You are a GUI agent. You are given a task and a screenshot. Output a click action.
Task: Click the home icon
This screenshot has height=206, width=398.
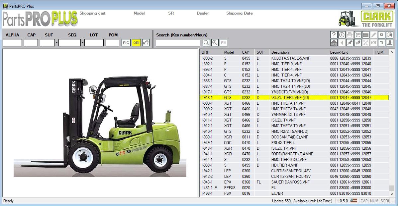pos(334,43)
